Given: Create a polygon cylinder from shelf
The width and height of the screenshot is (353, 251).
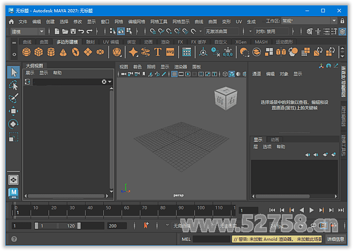Looking at the screenshot, I should [x=51, y=52].
